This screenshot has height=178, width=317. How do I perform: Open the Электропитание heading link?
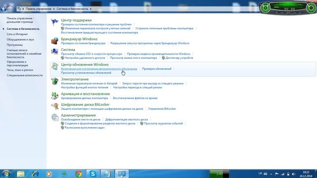pos(75,79)
